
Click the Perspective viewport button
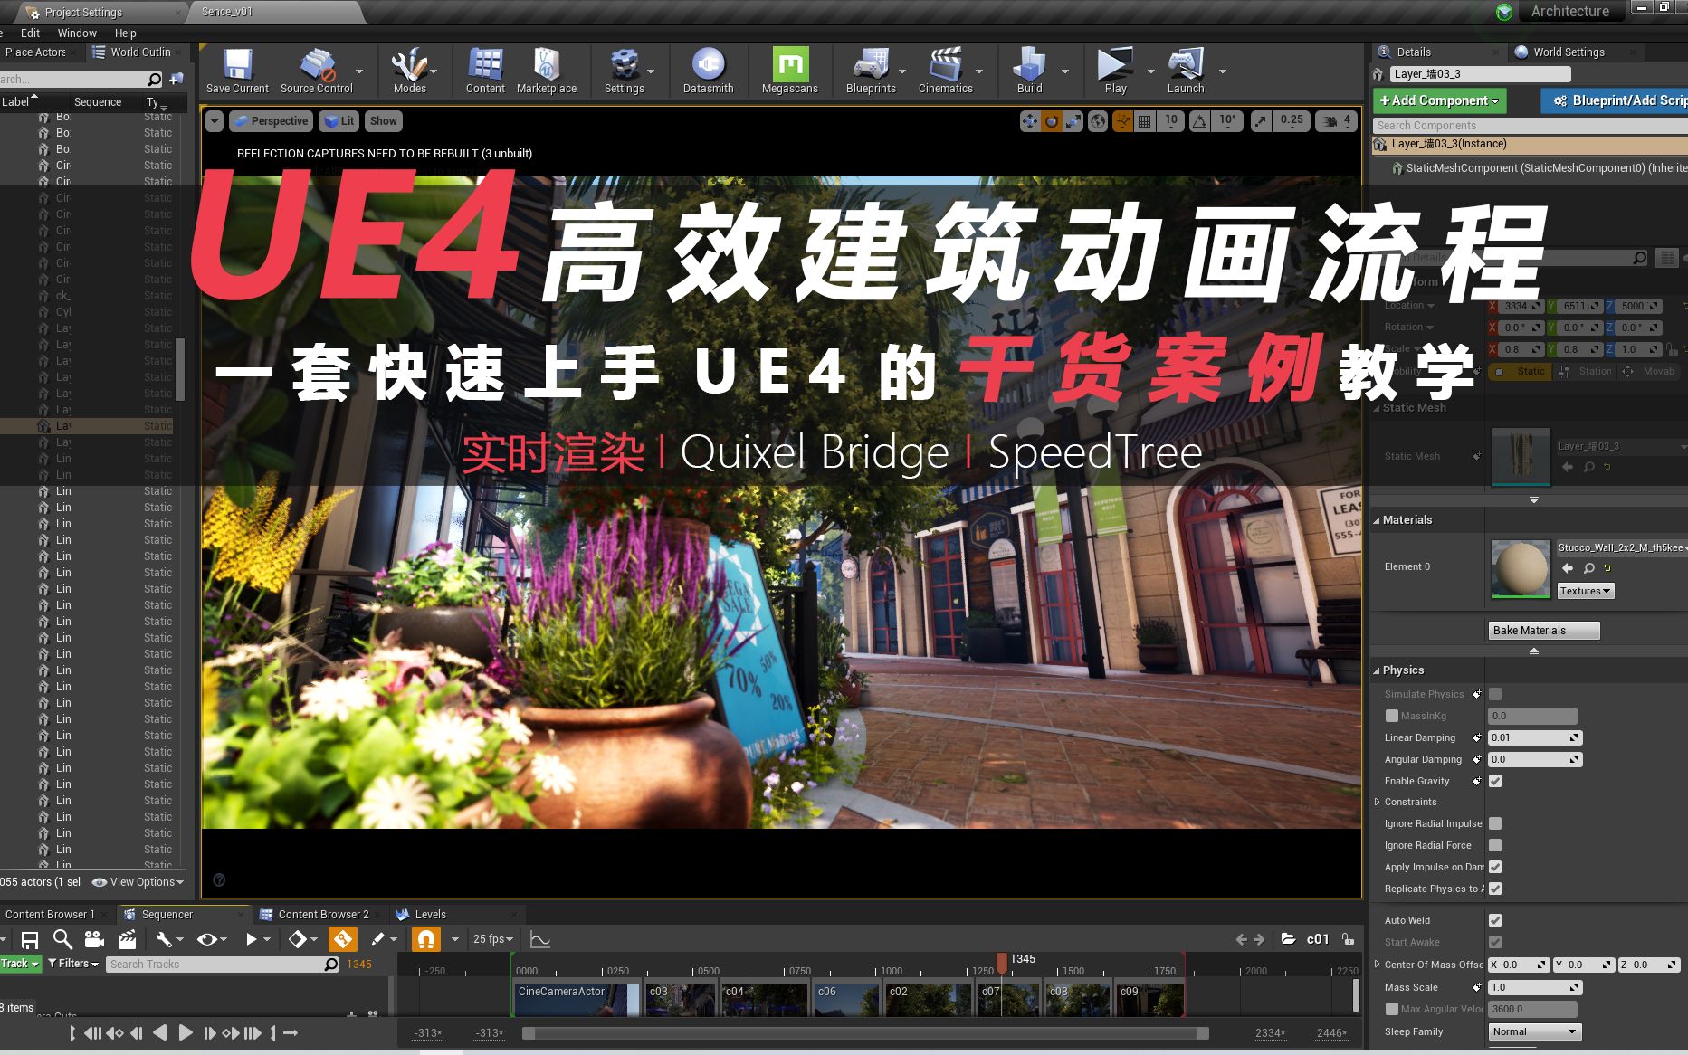click(271, 120)
